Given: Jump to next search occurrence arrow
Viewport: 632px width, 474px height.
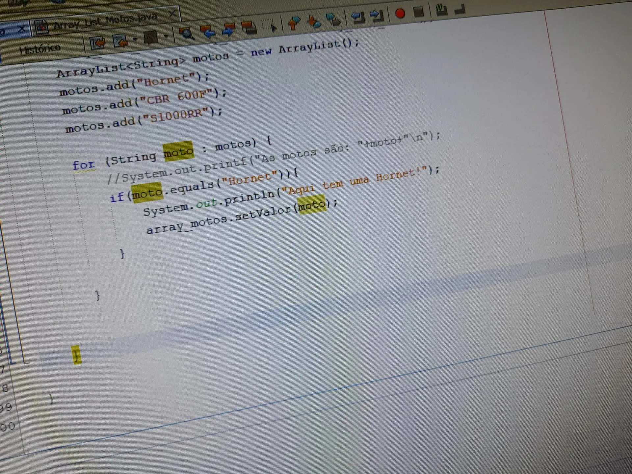Looking at the screenshot, I should tap(229, 29).
